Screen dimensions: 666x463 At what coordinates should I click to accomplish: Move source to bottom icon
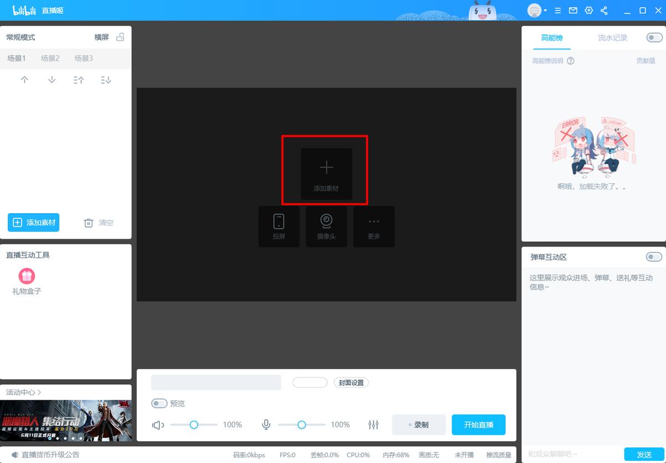(106, 80)
